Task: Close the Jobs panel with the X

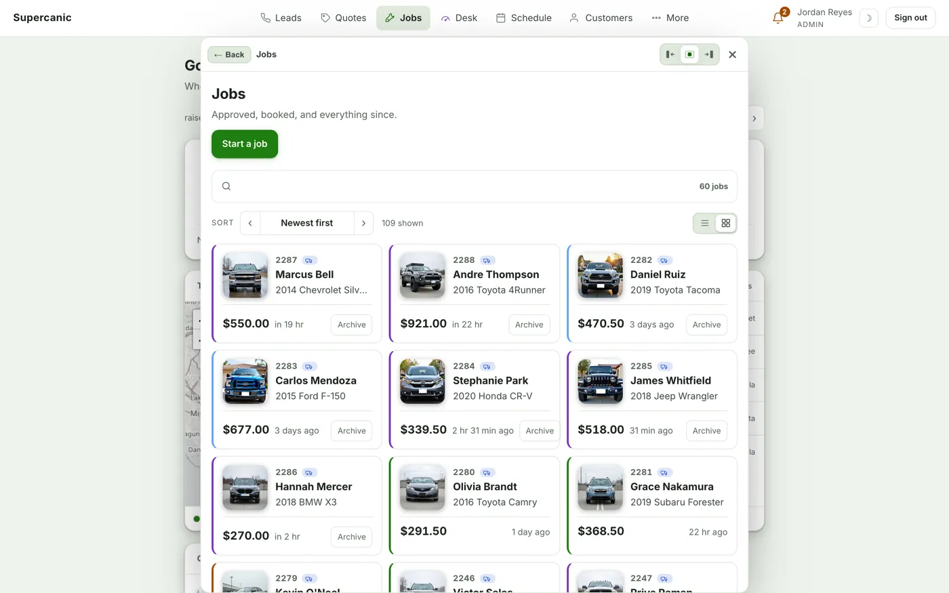Action: point(732,54)
